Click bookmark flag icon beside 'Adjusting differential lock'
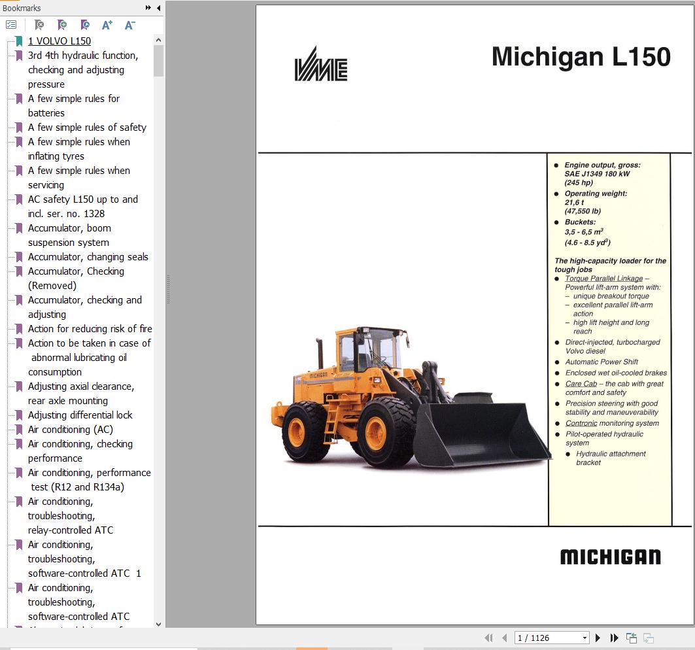This screenshot has height=650, width=695. tap(19, 415)
